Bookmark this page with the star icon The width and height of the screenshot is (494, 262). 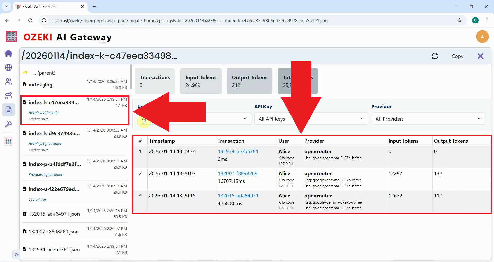click(460, 20)
